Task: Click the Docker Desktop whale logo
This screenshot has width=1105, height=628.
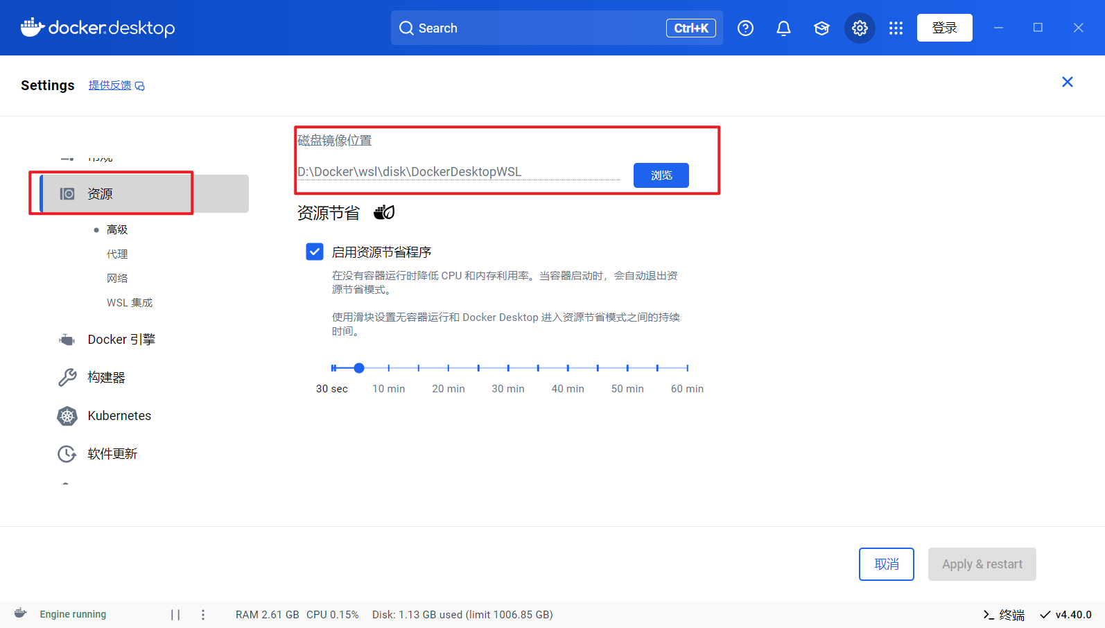Action: [98, 28]
